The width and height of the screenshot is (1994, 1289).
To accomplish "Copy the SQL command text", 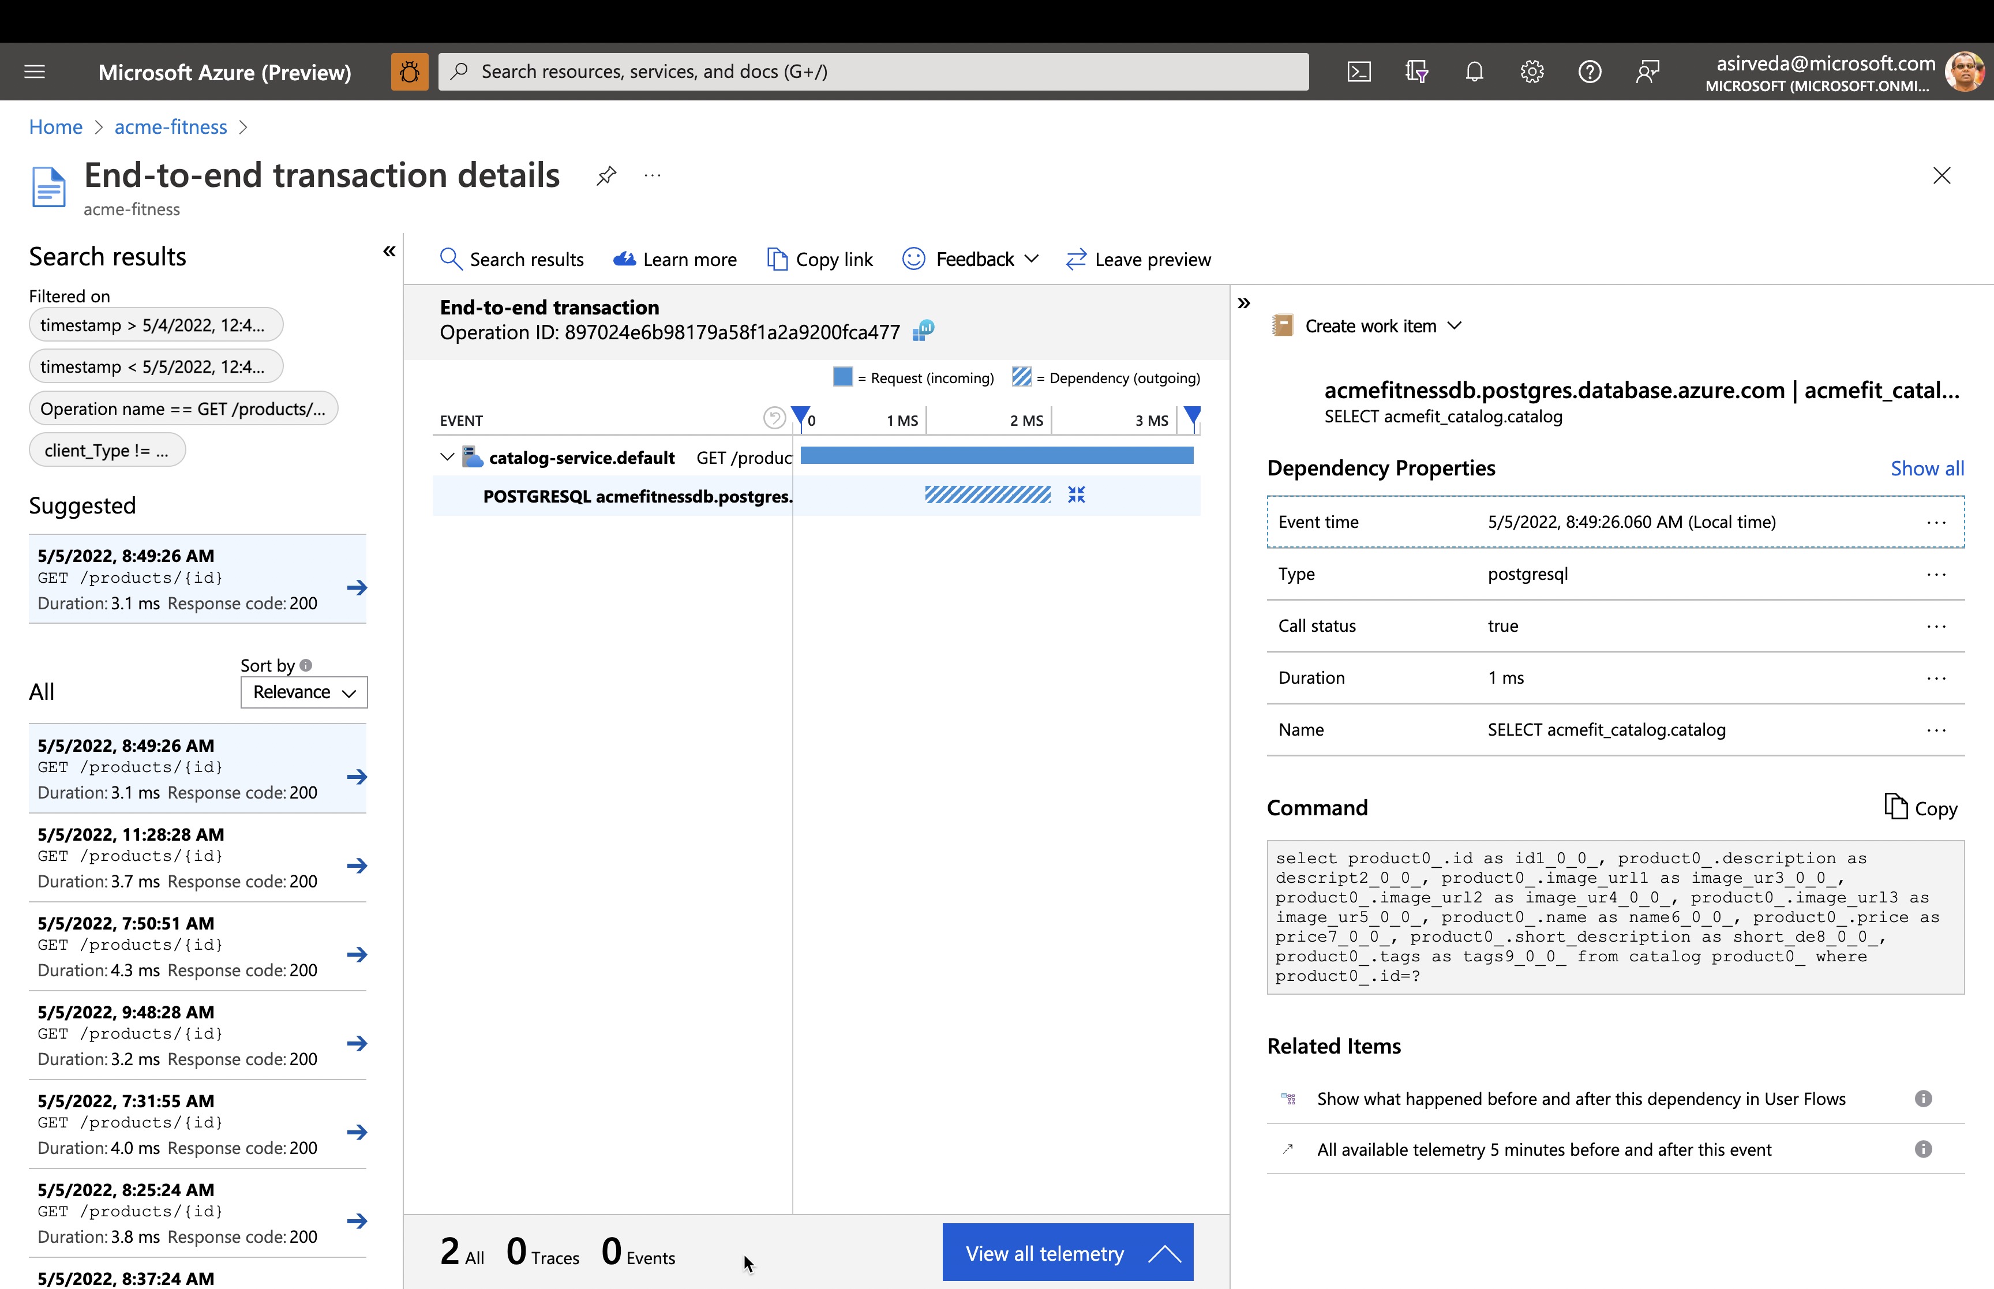I will (1920, 808).
